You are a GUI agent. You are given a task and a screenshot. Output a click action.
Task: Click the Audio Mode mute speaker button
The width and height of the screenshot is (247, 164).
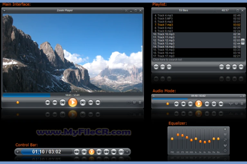(x=176, y=104)
